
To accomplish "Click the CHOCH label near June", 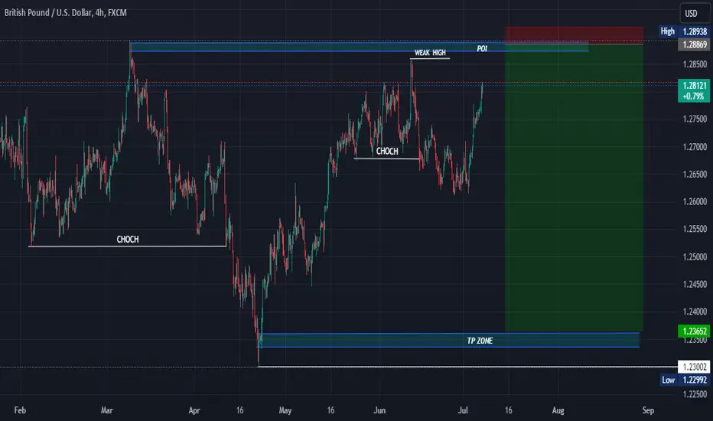I will click(x=387, y=151).
